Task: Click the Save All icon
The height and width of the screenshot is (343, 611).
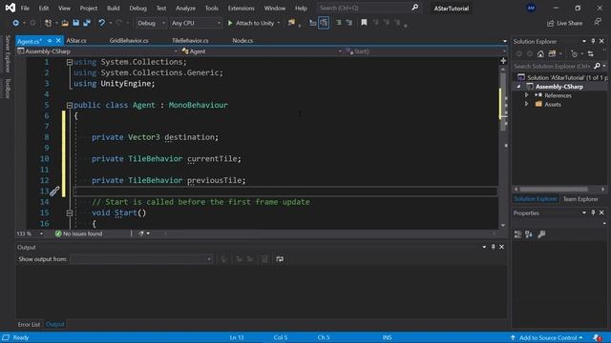Action: pyautogui.click(x=87, y=23)
